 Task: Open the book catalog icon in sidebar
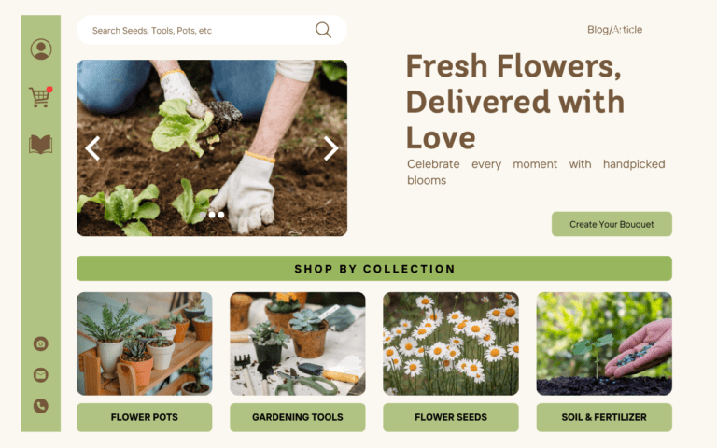(x=41, y=145)
